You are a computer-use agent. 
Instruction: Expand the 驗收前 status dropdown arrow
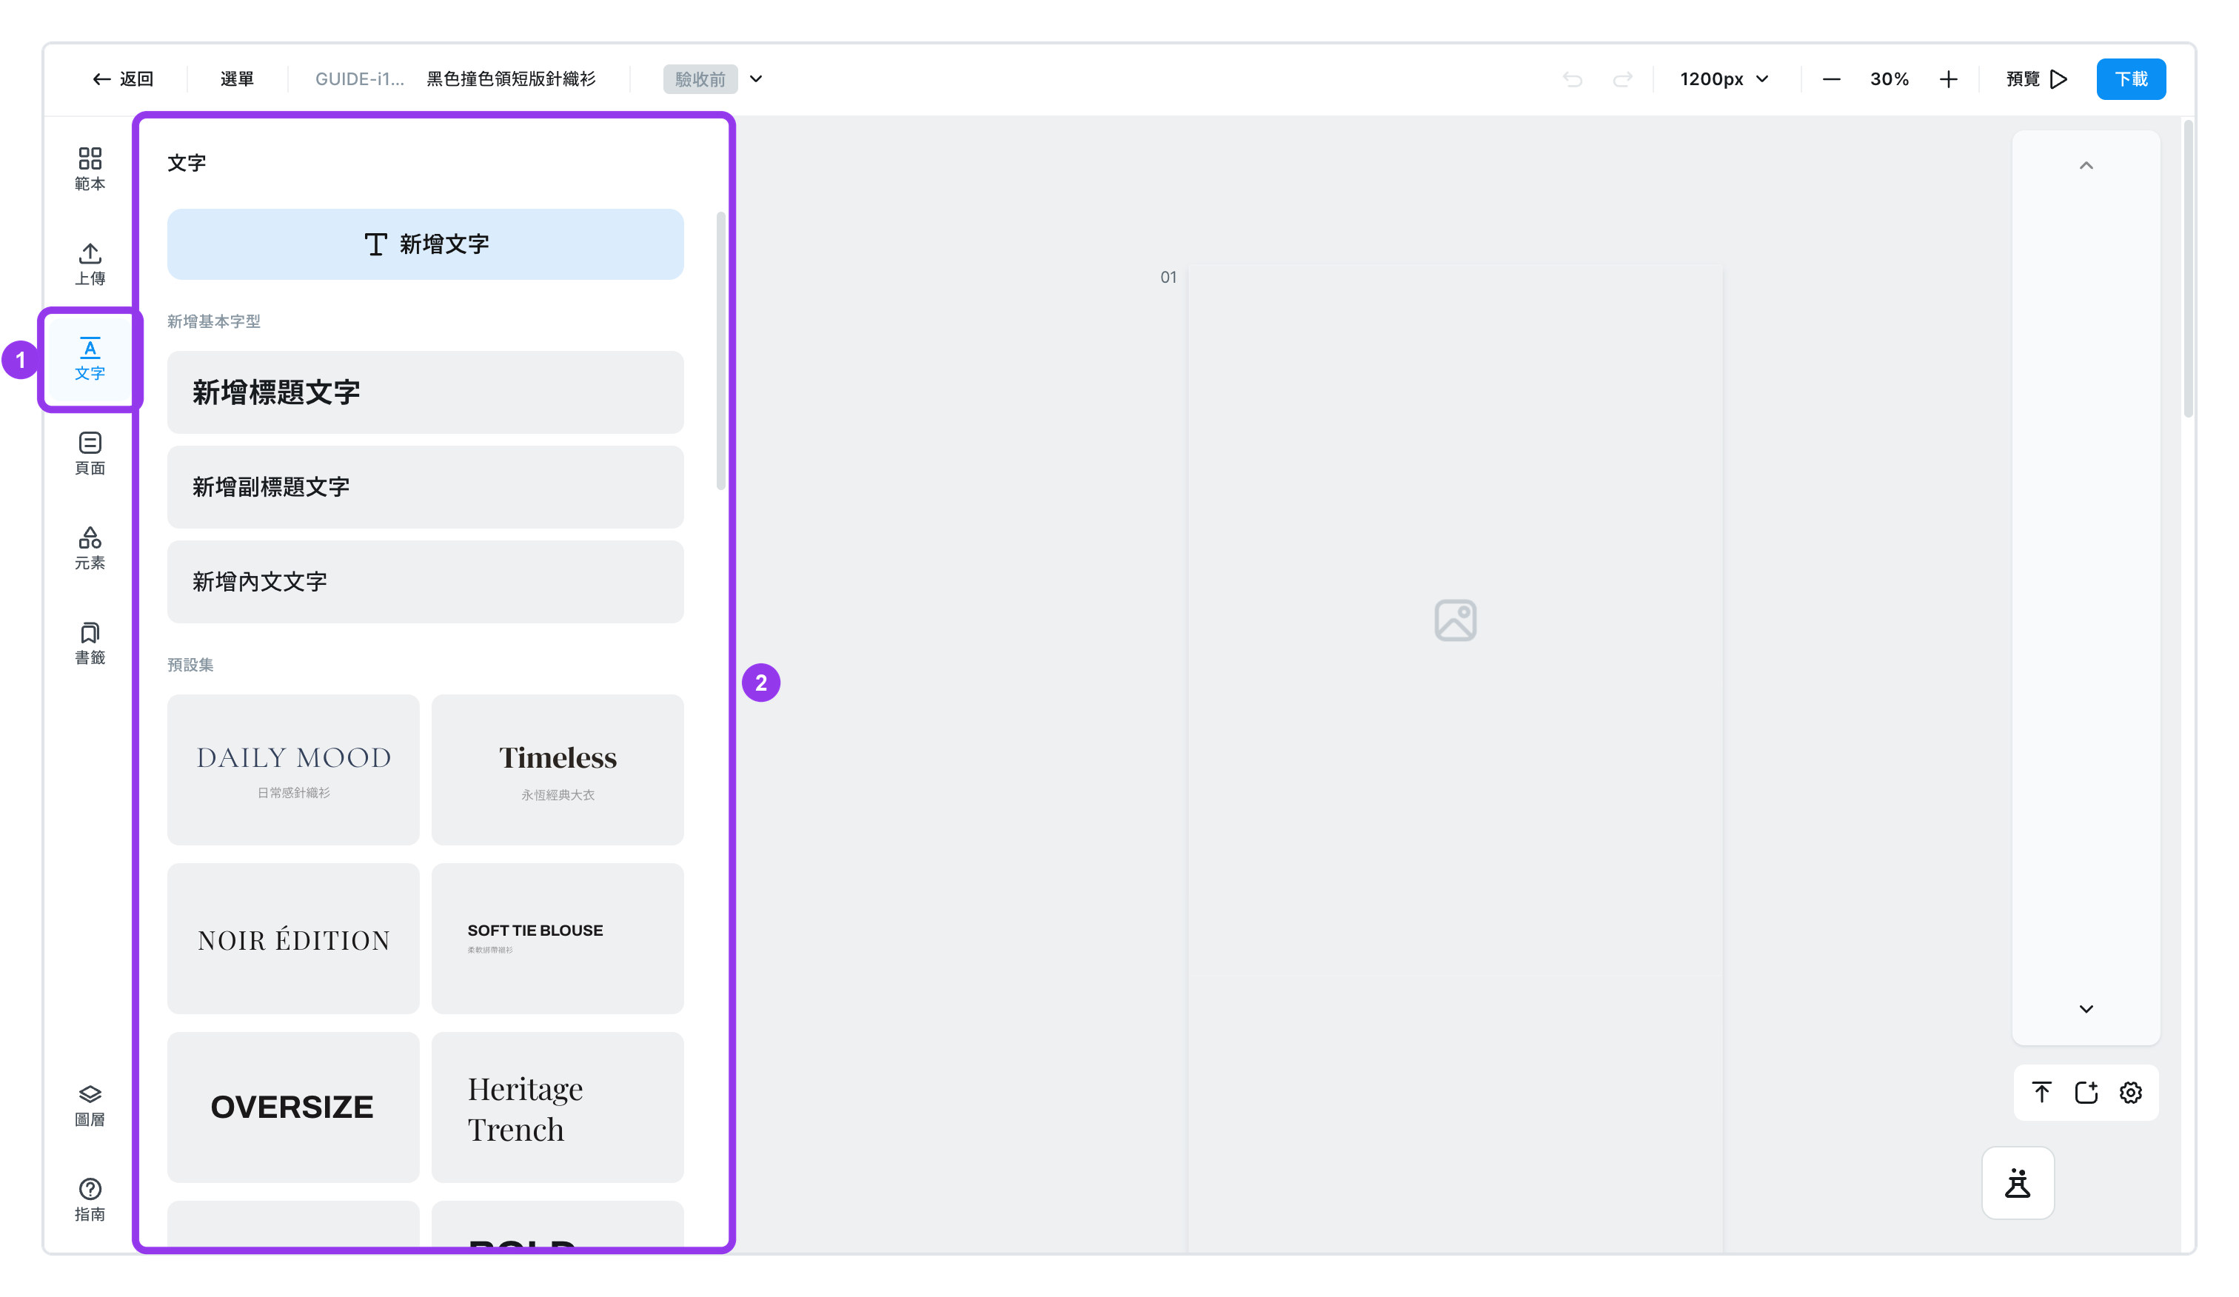756,79
